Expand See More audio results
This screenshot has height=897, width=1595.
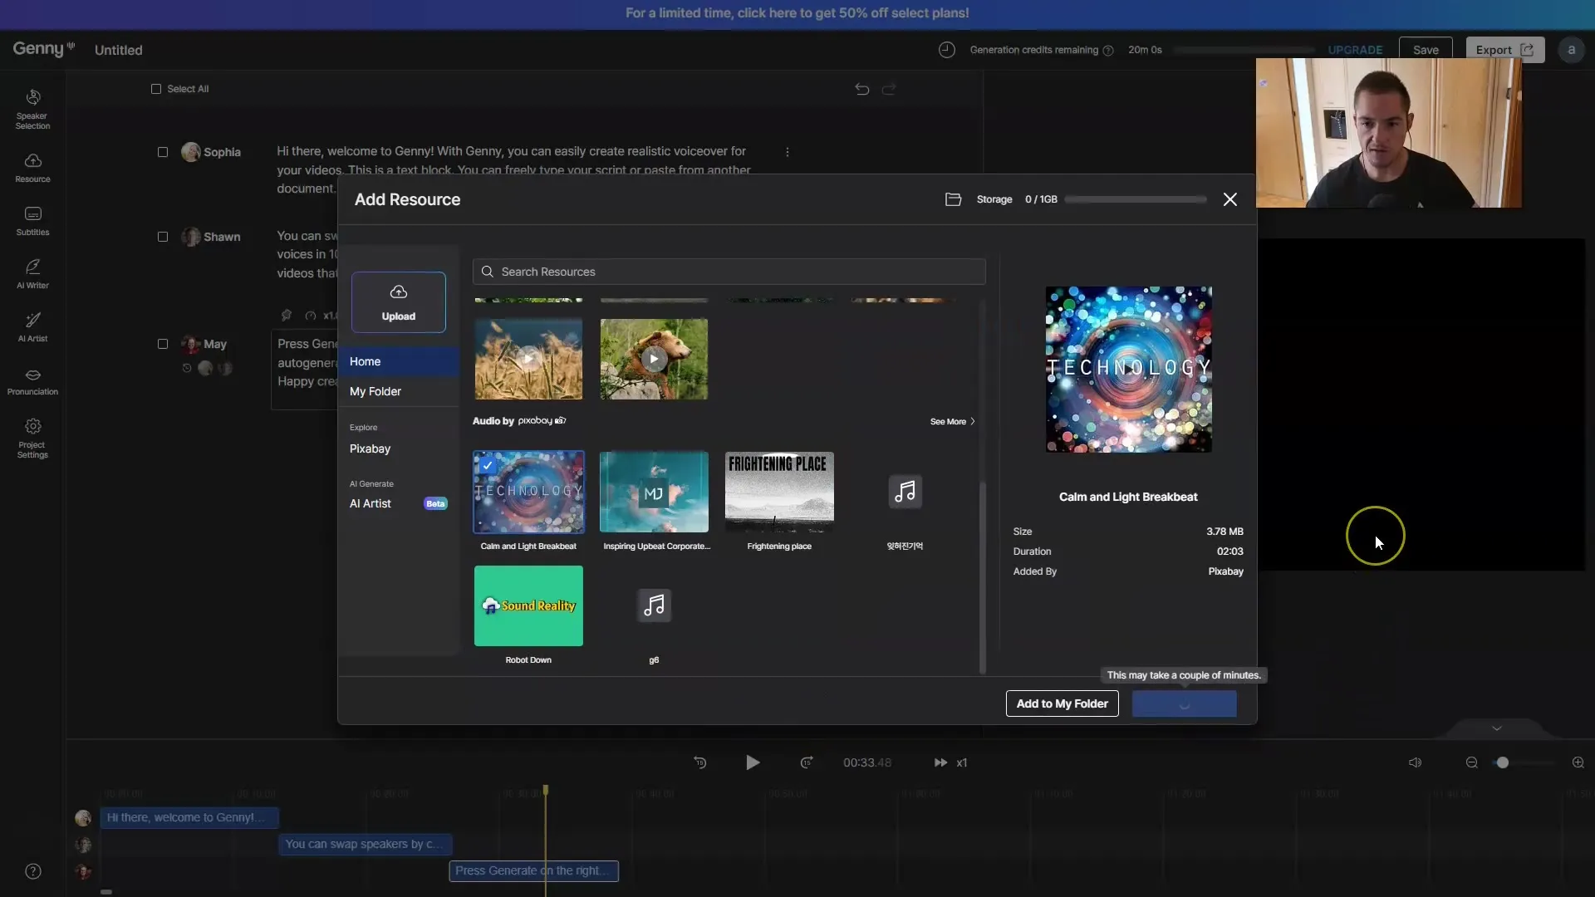tap(952, 422)
